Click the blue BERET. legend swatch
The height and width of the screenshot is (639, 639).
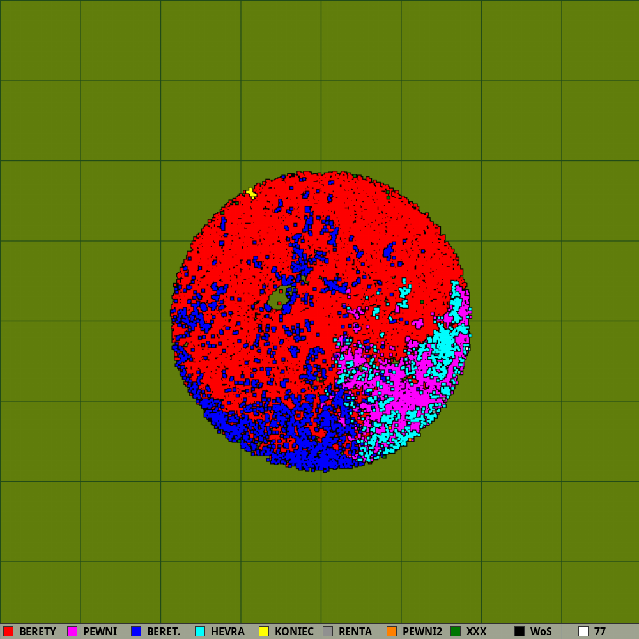click(x=136, y=631)
